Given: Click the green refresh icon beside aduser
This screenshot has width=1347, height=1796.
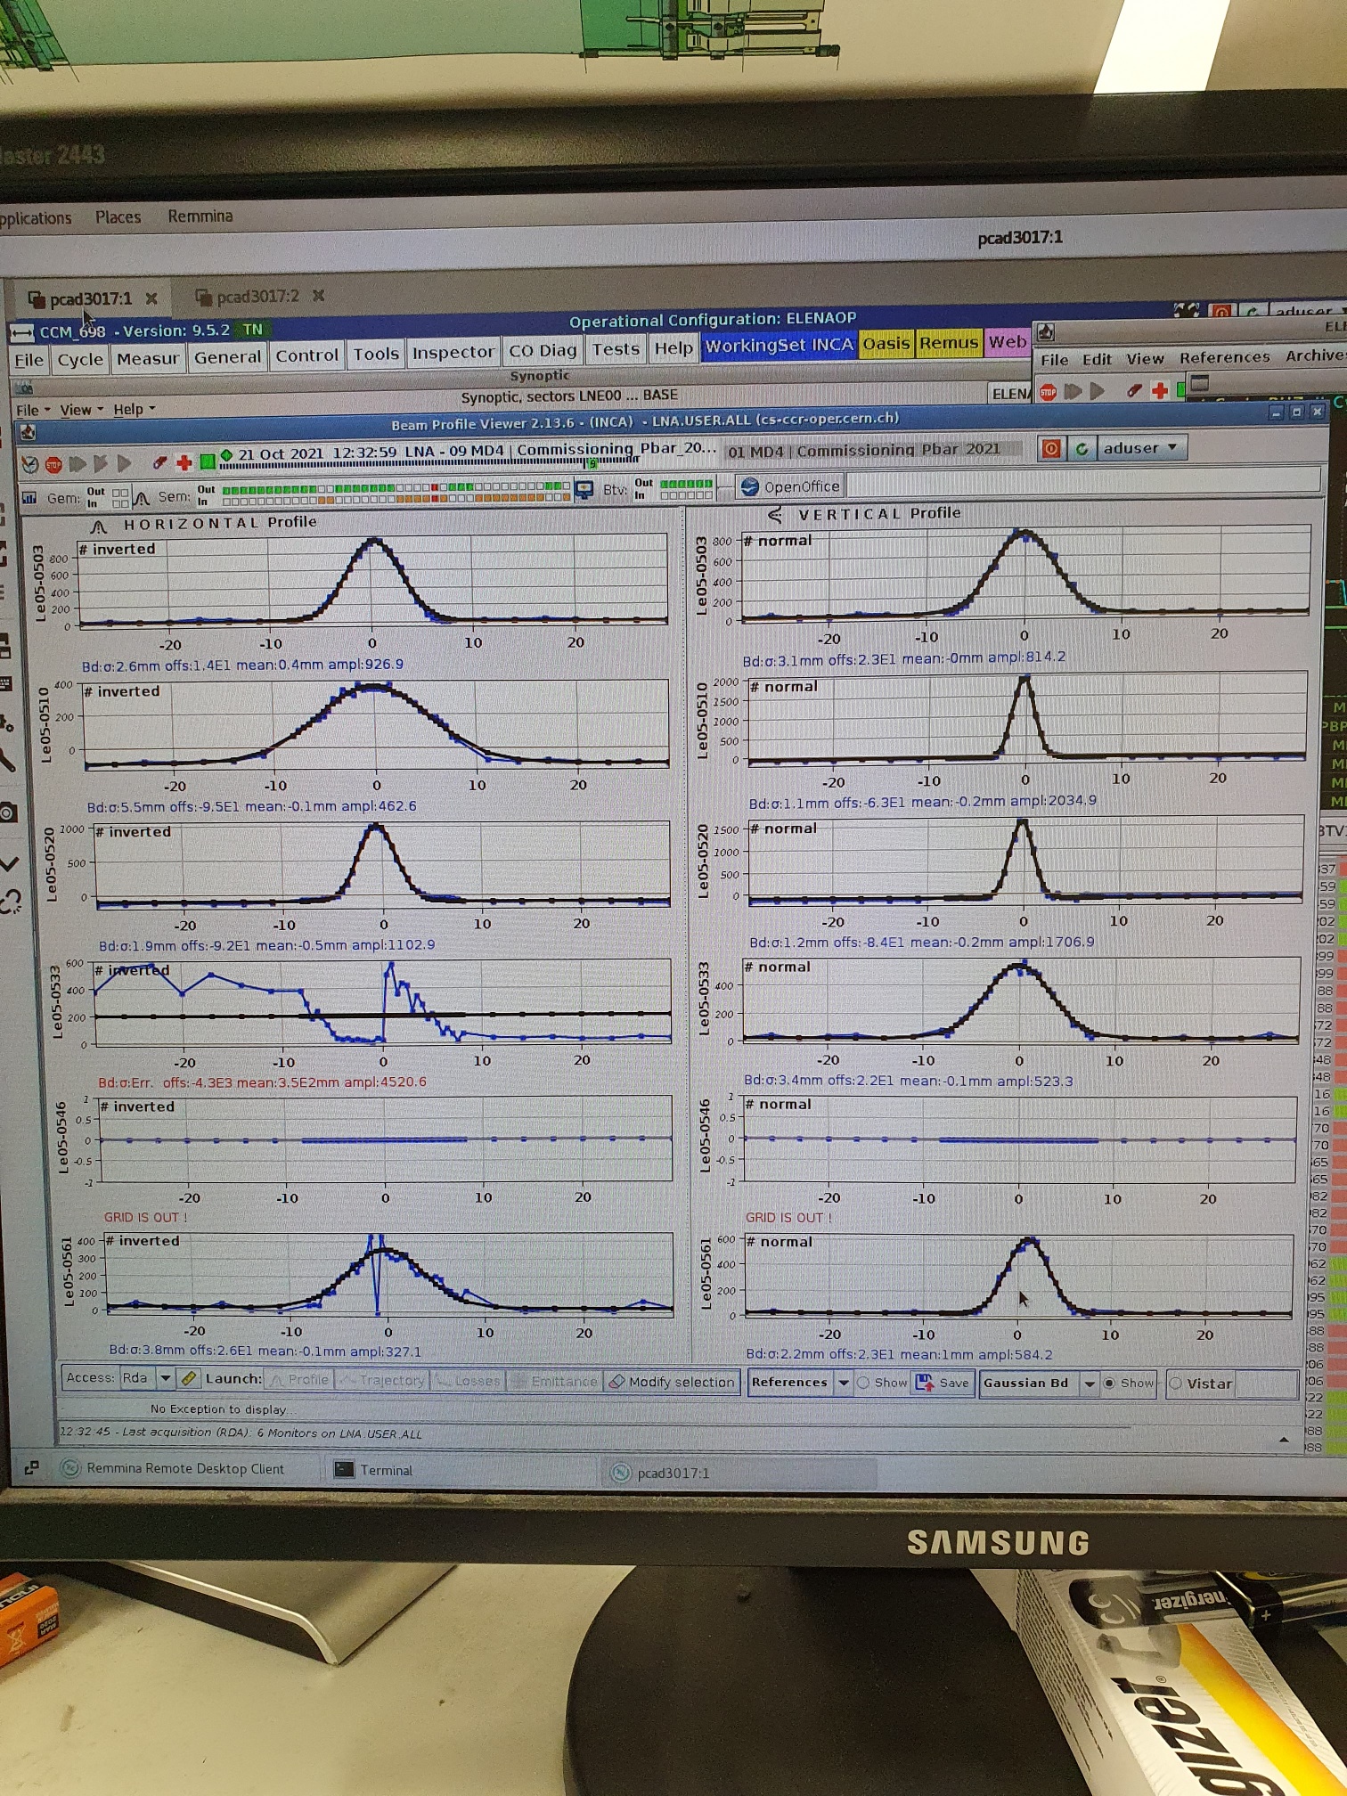Looking at the screenshot, I should (1082, 448).
